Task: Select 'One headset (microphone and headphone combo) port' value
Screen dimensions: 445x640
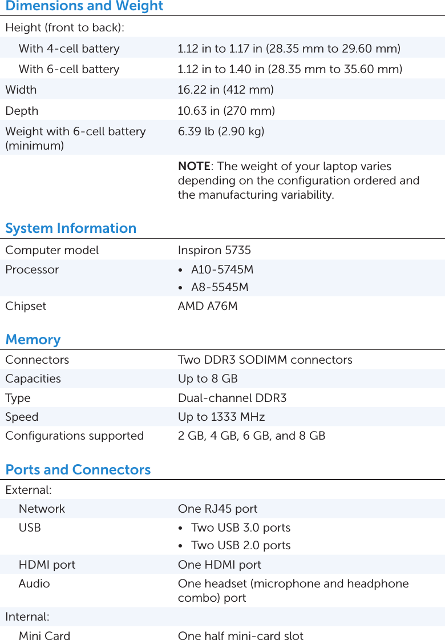Action: 293,590
